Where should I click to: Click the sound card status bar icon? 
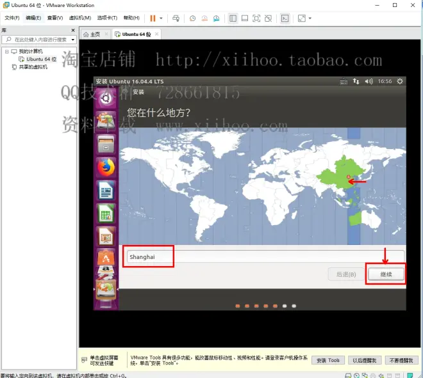pos(381,375)
